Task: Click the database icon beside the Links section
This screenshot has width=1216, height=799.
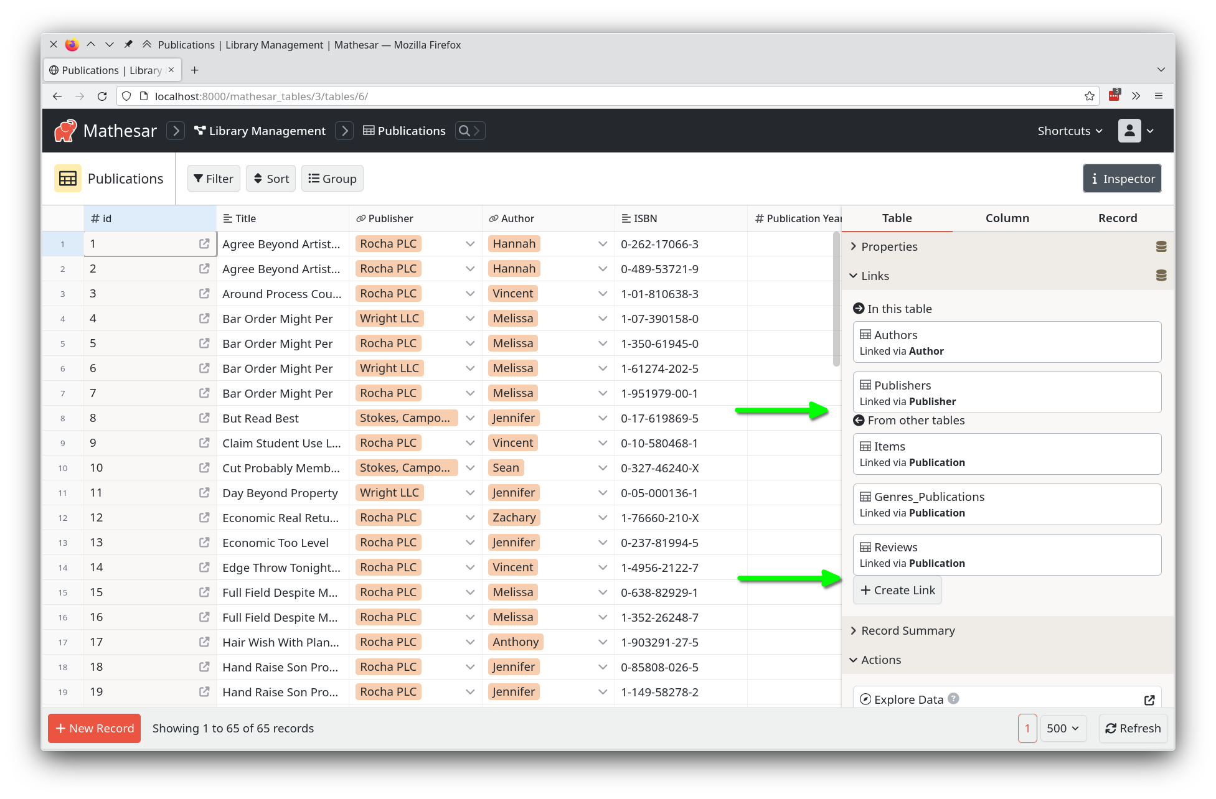Action: pos(1161,275)
